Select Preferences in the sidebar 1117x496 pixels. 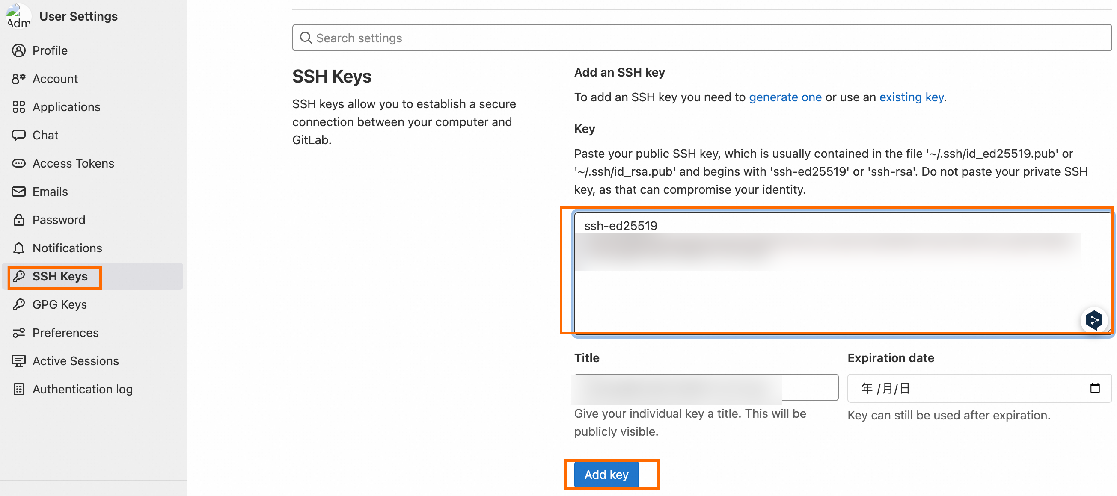coord(65,333)
